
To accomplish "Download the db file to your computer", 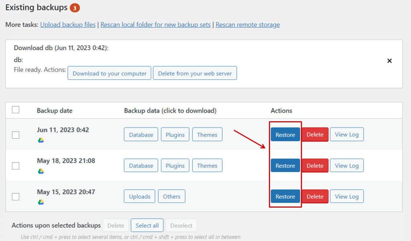I will point(109,73).
